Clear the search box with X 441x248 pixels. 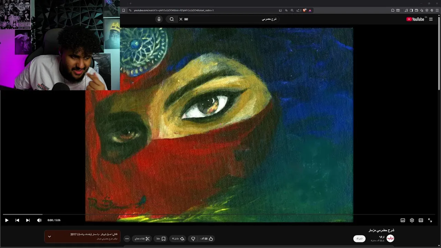181,19
